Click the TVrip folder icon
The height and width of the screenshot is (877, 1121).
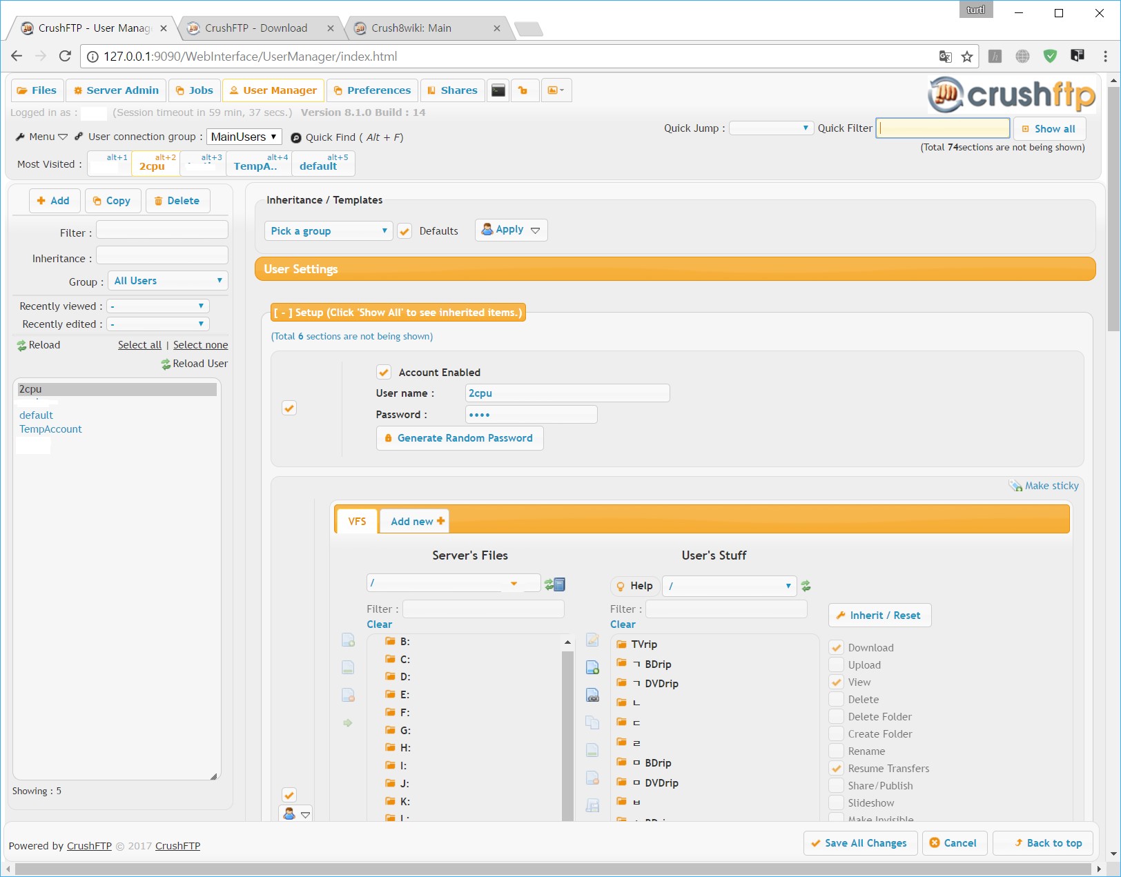coord(622,644)
